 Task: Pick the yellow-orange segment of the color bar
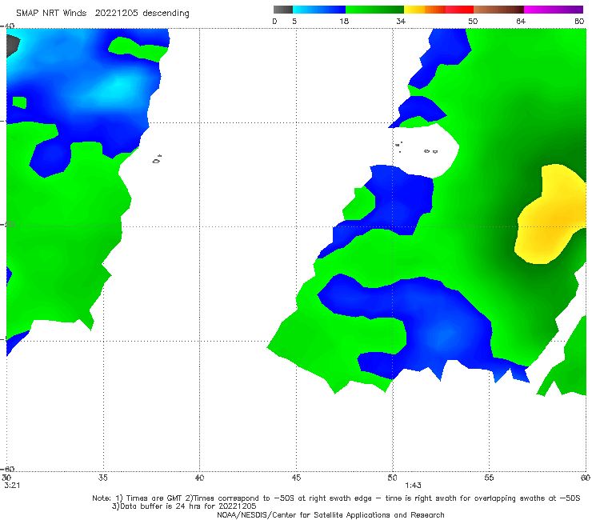425,10
